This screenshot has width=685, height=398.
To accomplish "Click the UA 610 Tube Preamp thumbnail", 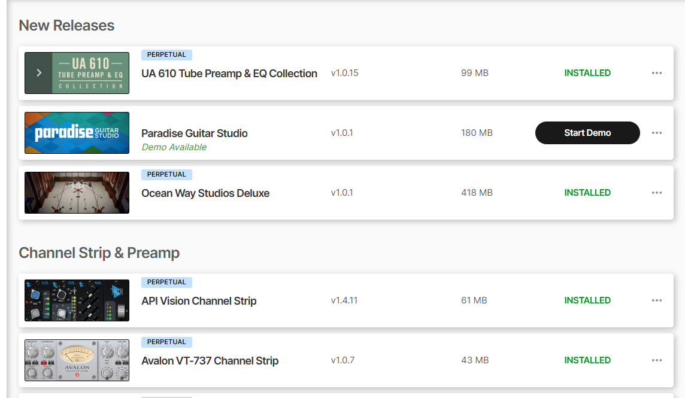I will pos(90,73).
